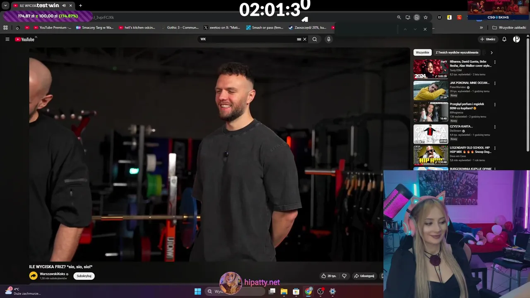Open options menu for JAK POKONAŁ MNIE OCEAN
The width and height of the screenshot is (530, 298).
(495, 84)
